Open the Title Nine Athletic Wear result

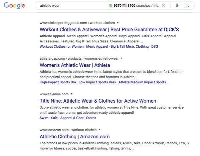click(98, 101)
